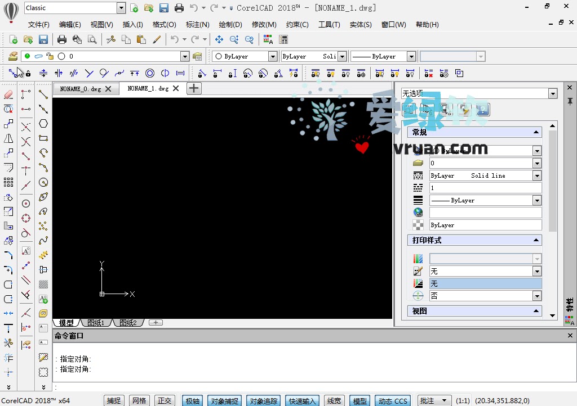The width and height of the screenshot is (577, 406).
Task: Add a new drawing tab with plus button
Action: 194,88
